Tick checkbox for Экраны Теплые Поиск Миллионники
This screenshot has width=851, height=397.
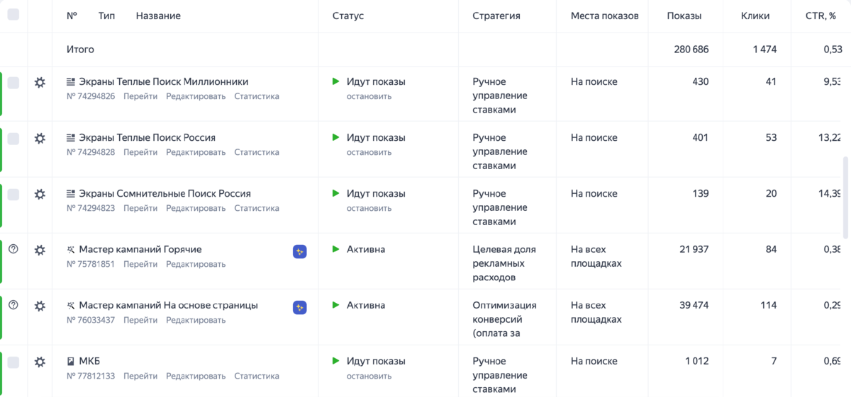point(13,83)
